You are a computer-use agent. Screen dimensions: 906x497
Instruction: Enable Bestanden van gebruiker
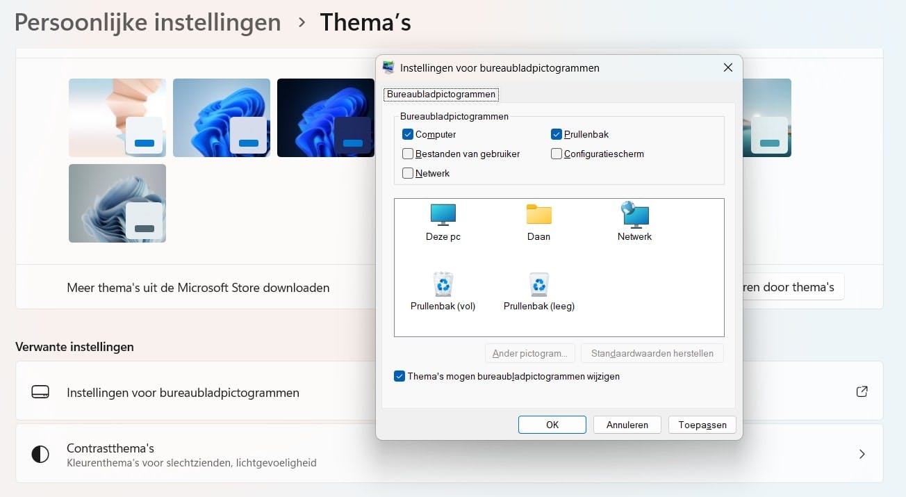[408, 154]
